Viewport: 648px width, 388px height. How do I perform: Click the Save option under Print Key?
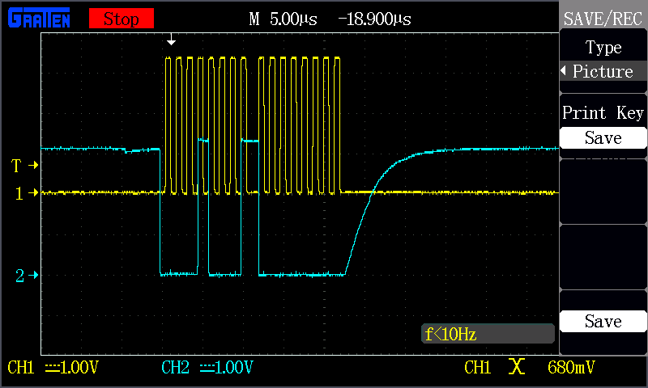(x=603, y=137)
